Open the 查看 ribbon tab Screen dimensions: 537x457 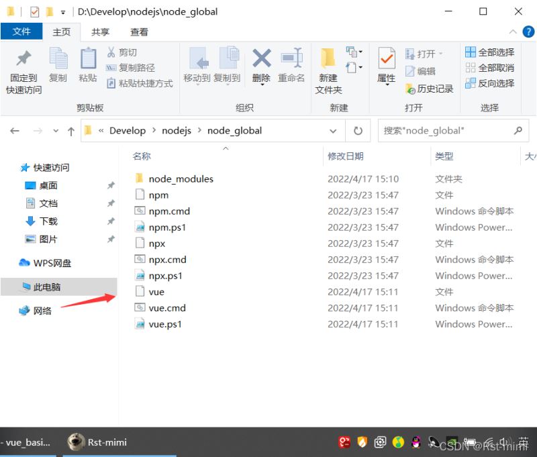click(x=139, y=32)
